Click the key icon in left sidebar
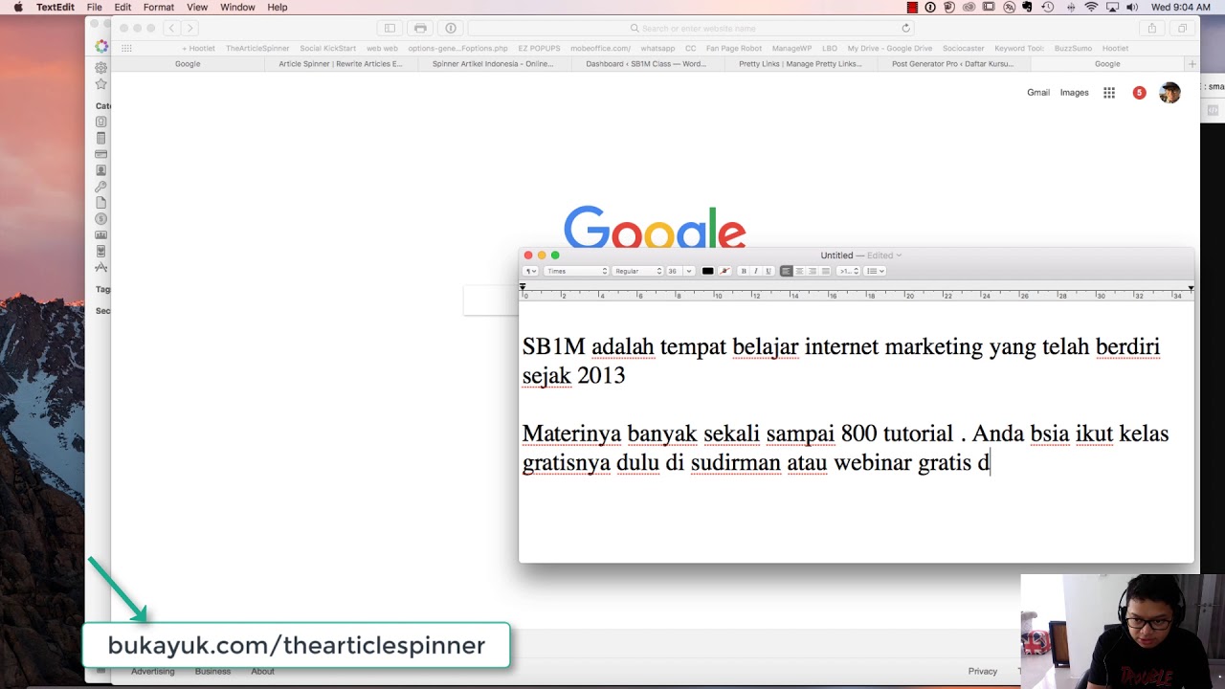 click(100, 187)
